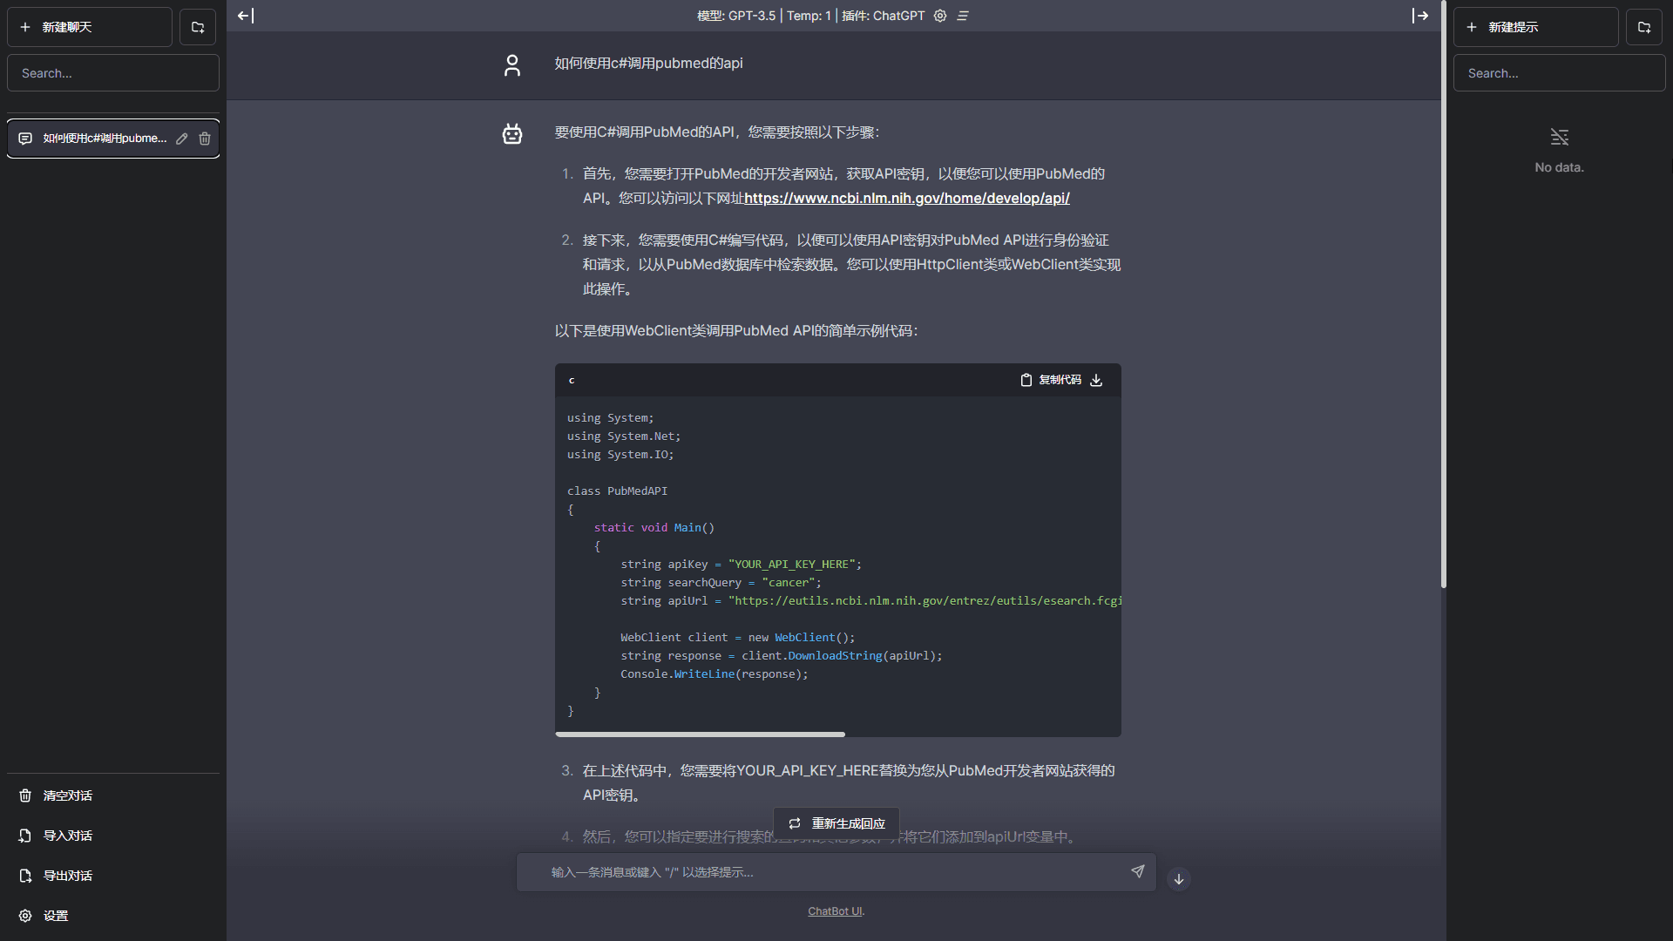Open the ChatBot UI link at the bottom
Screen dimensions: 1673x941
coord(834,911)
